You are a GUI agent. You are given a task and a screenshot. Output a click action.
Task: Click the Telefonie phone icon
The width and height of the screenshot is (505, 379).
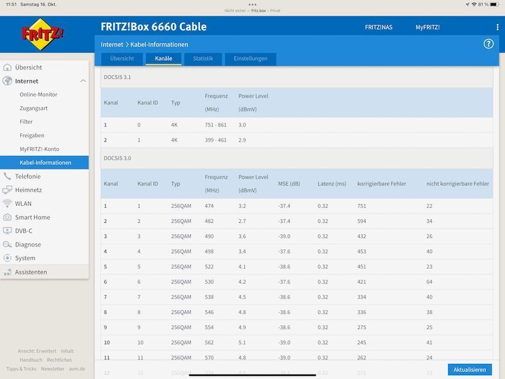pyautogui.click(x=7, y=176)
